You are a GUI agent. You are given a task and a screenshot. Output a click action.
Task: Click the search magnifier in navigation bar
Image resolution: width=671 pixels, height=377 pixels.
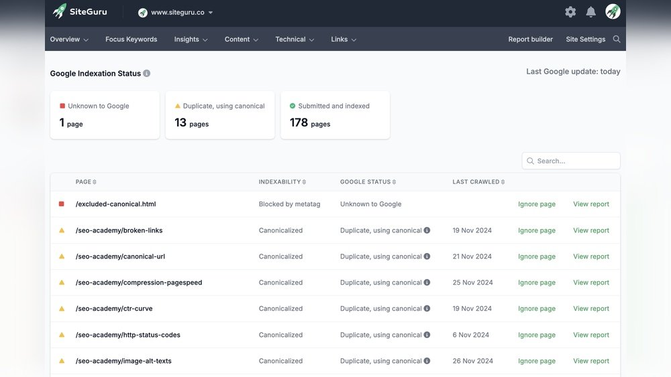[x=617, y=40]
